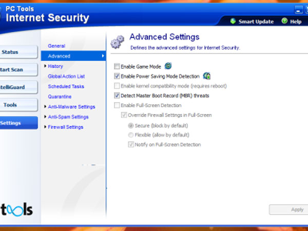
Task: Click 'Enable Game Mode' label text
Action: (141, 67)
